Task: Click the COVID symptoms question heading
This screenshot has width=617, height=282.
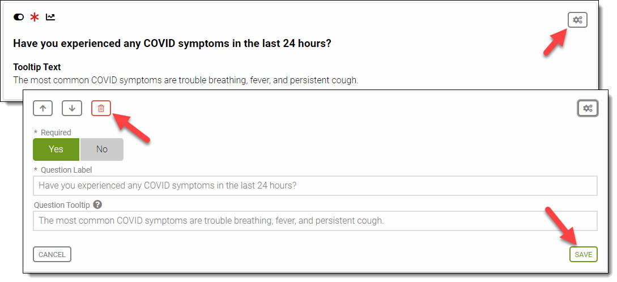Action: pyautogui.click(x=172, y=44)
